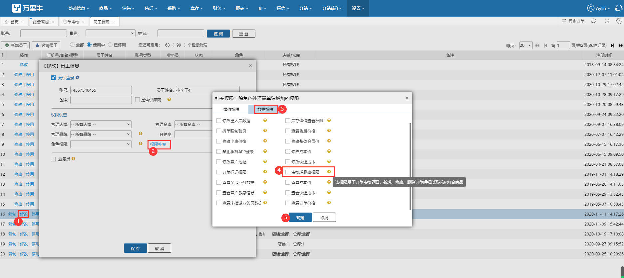624x278 pixels.
Task: Tick the 查看成本价 checkbox
Action: (x=288, y=182)
